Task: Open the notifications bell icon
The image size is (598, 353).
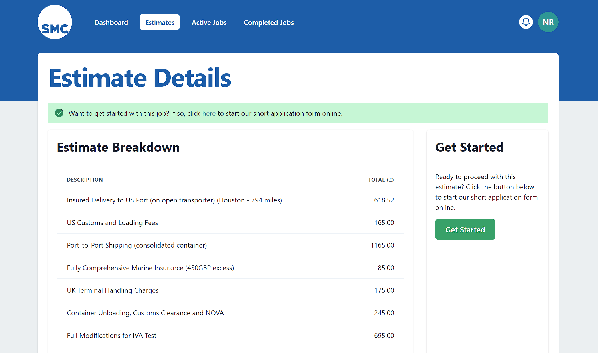Action: (x=526, y=22)
